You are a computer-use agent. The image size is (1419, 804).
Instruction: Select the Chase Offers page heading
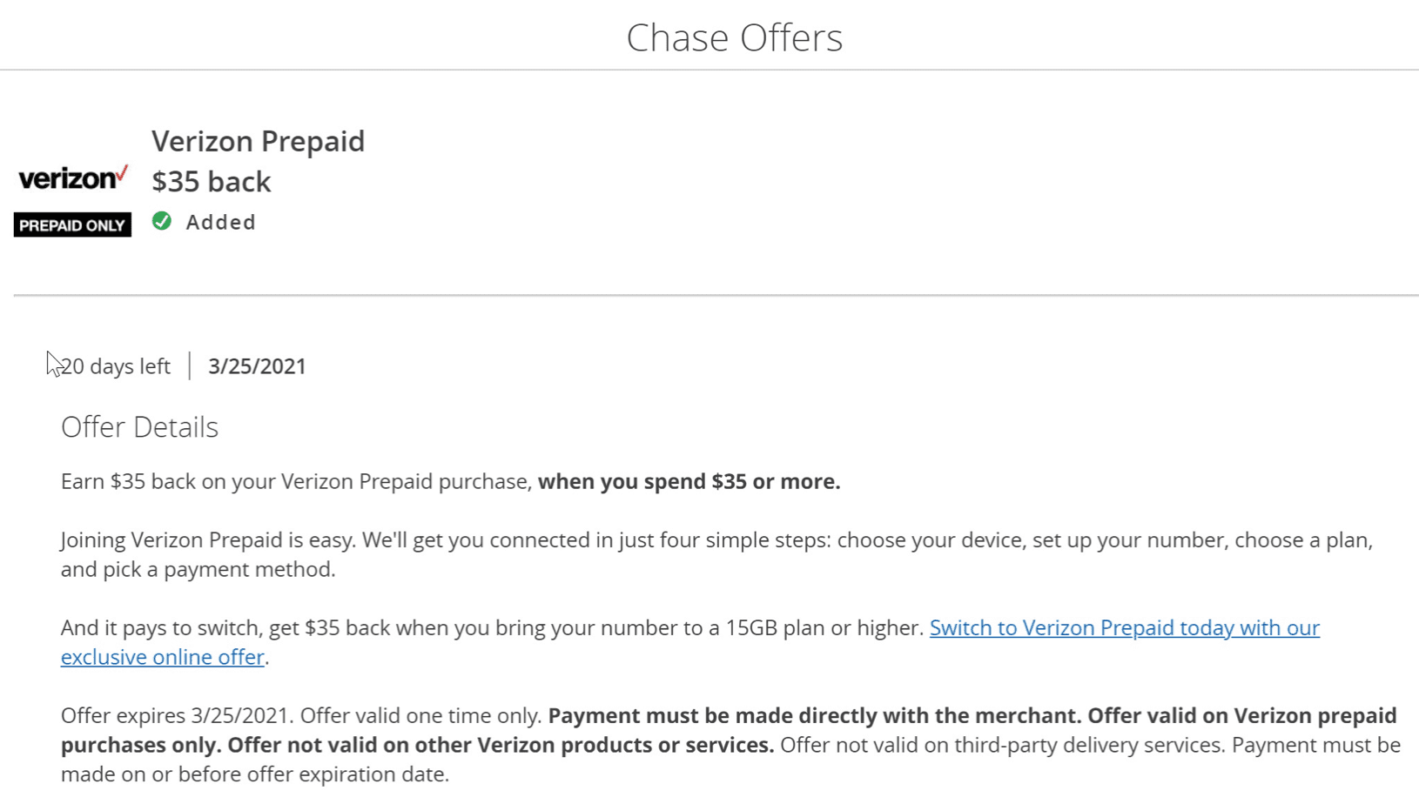click(735, 37)
